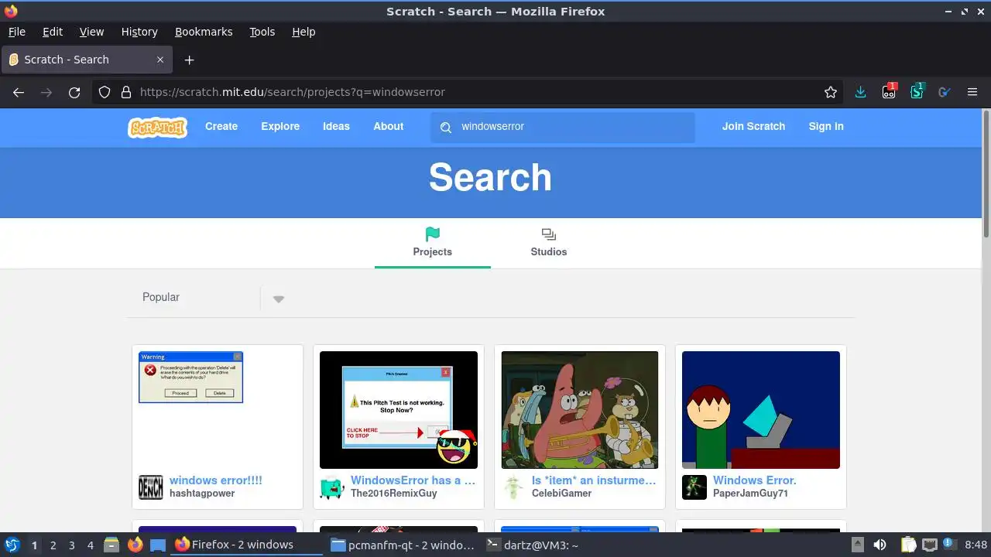Click Sign in
The height and width of the screenshot is (557, 991).
click(x=826, y=127)
